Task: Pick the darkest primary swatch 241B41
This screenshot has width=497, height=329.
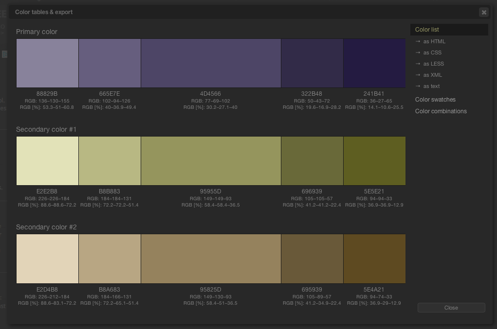Action: (x=374, y=63)
